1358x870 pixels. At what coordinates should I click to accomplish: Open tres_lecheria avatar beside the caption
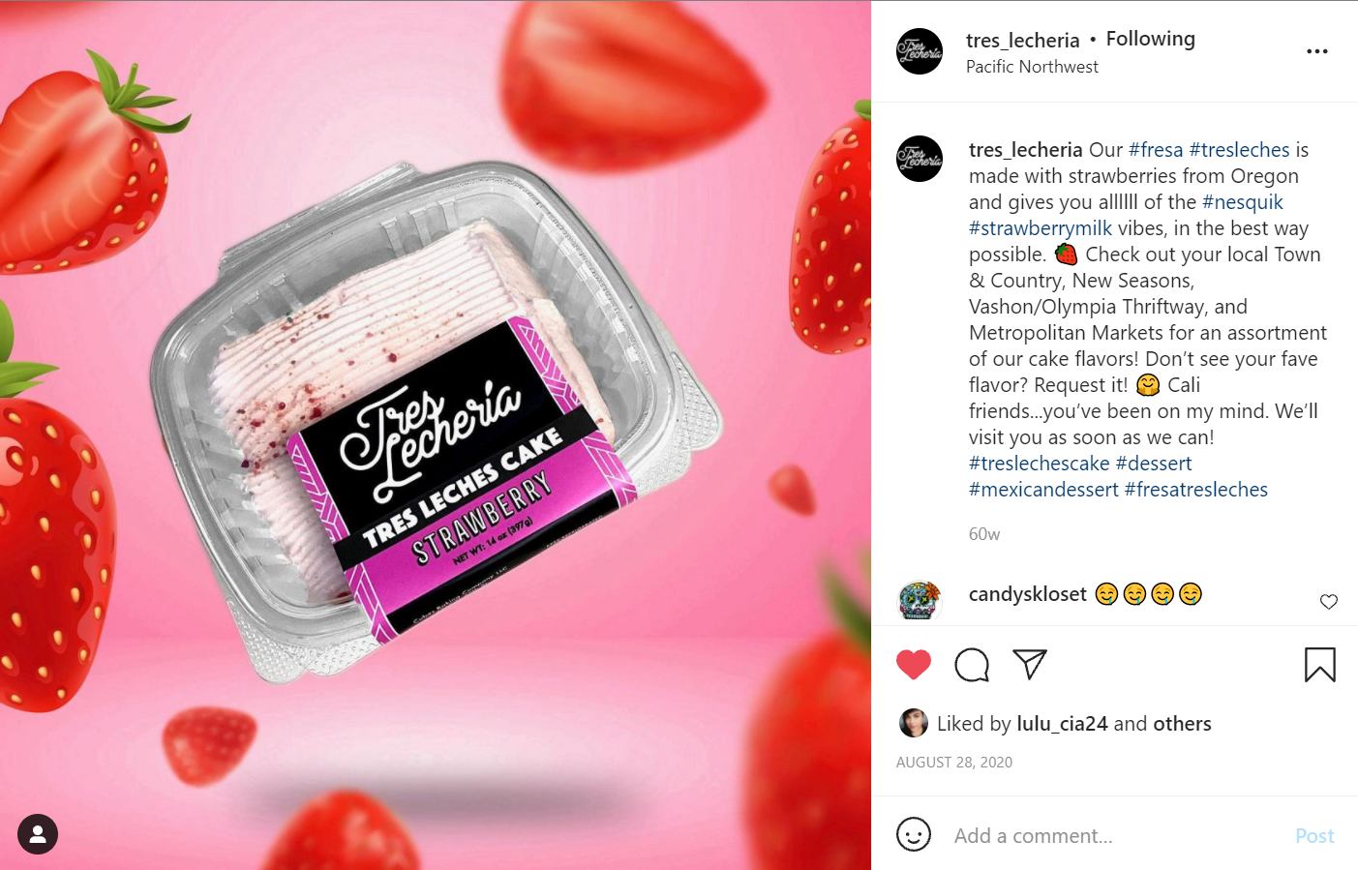pos(920,159)
